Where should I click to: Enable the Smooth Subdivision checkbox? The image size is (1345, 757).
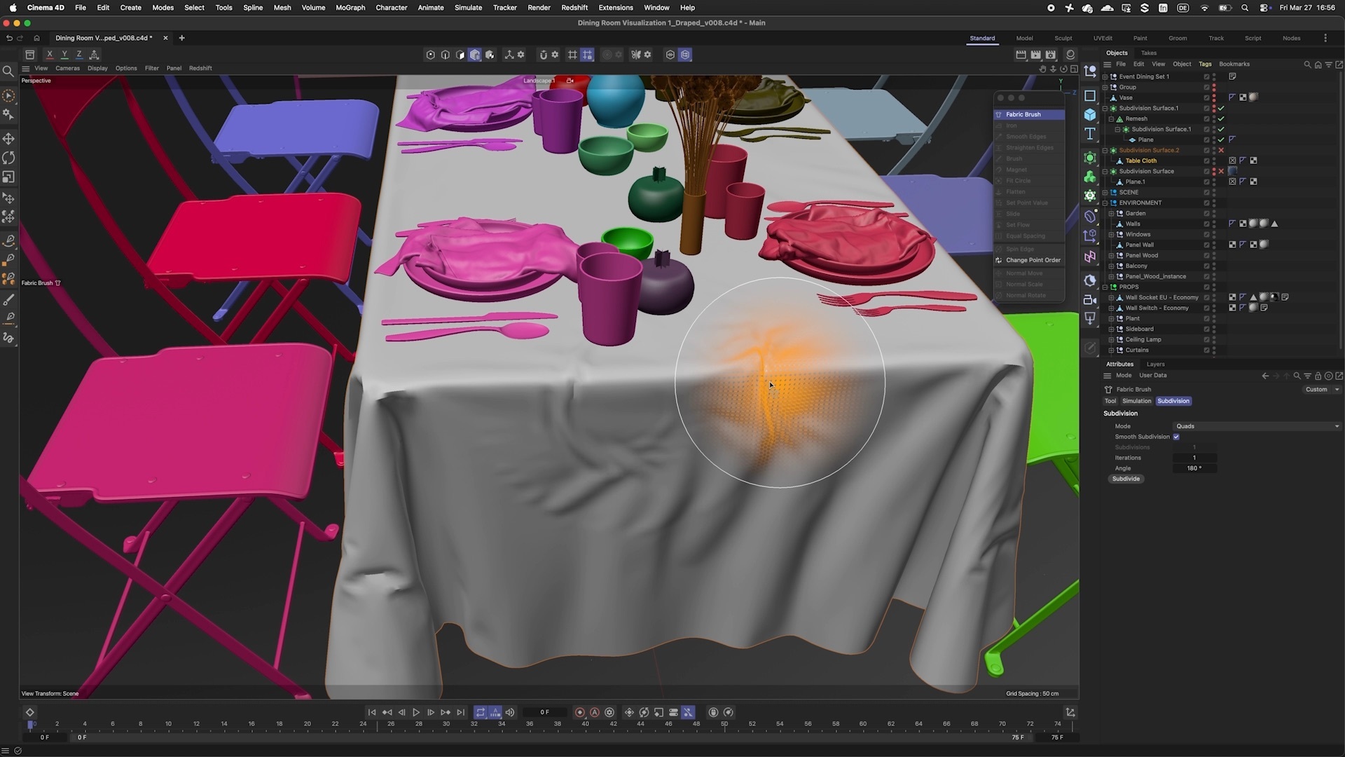(x=1176, y=436)
